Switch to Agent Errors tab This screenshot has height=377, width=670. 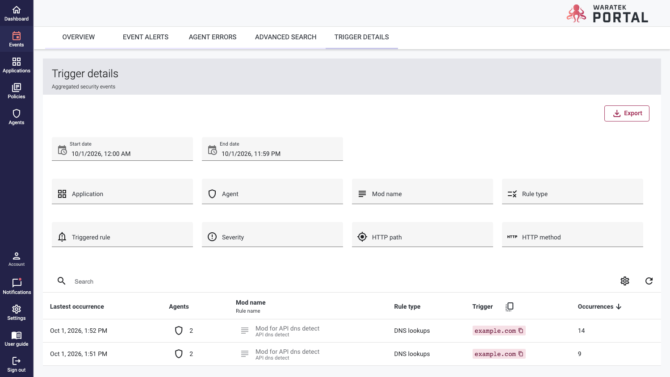[213, 37]
